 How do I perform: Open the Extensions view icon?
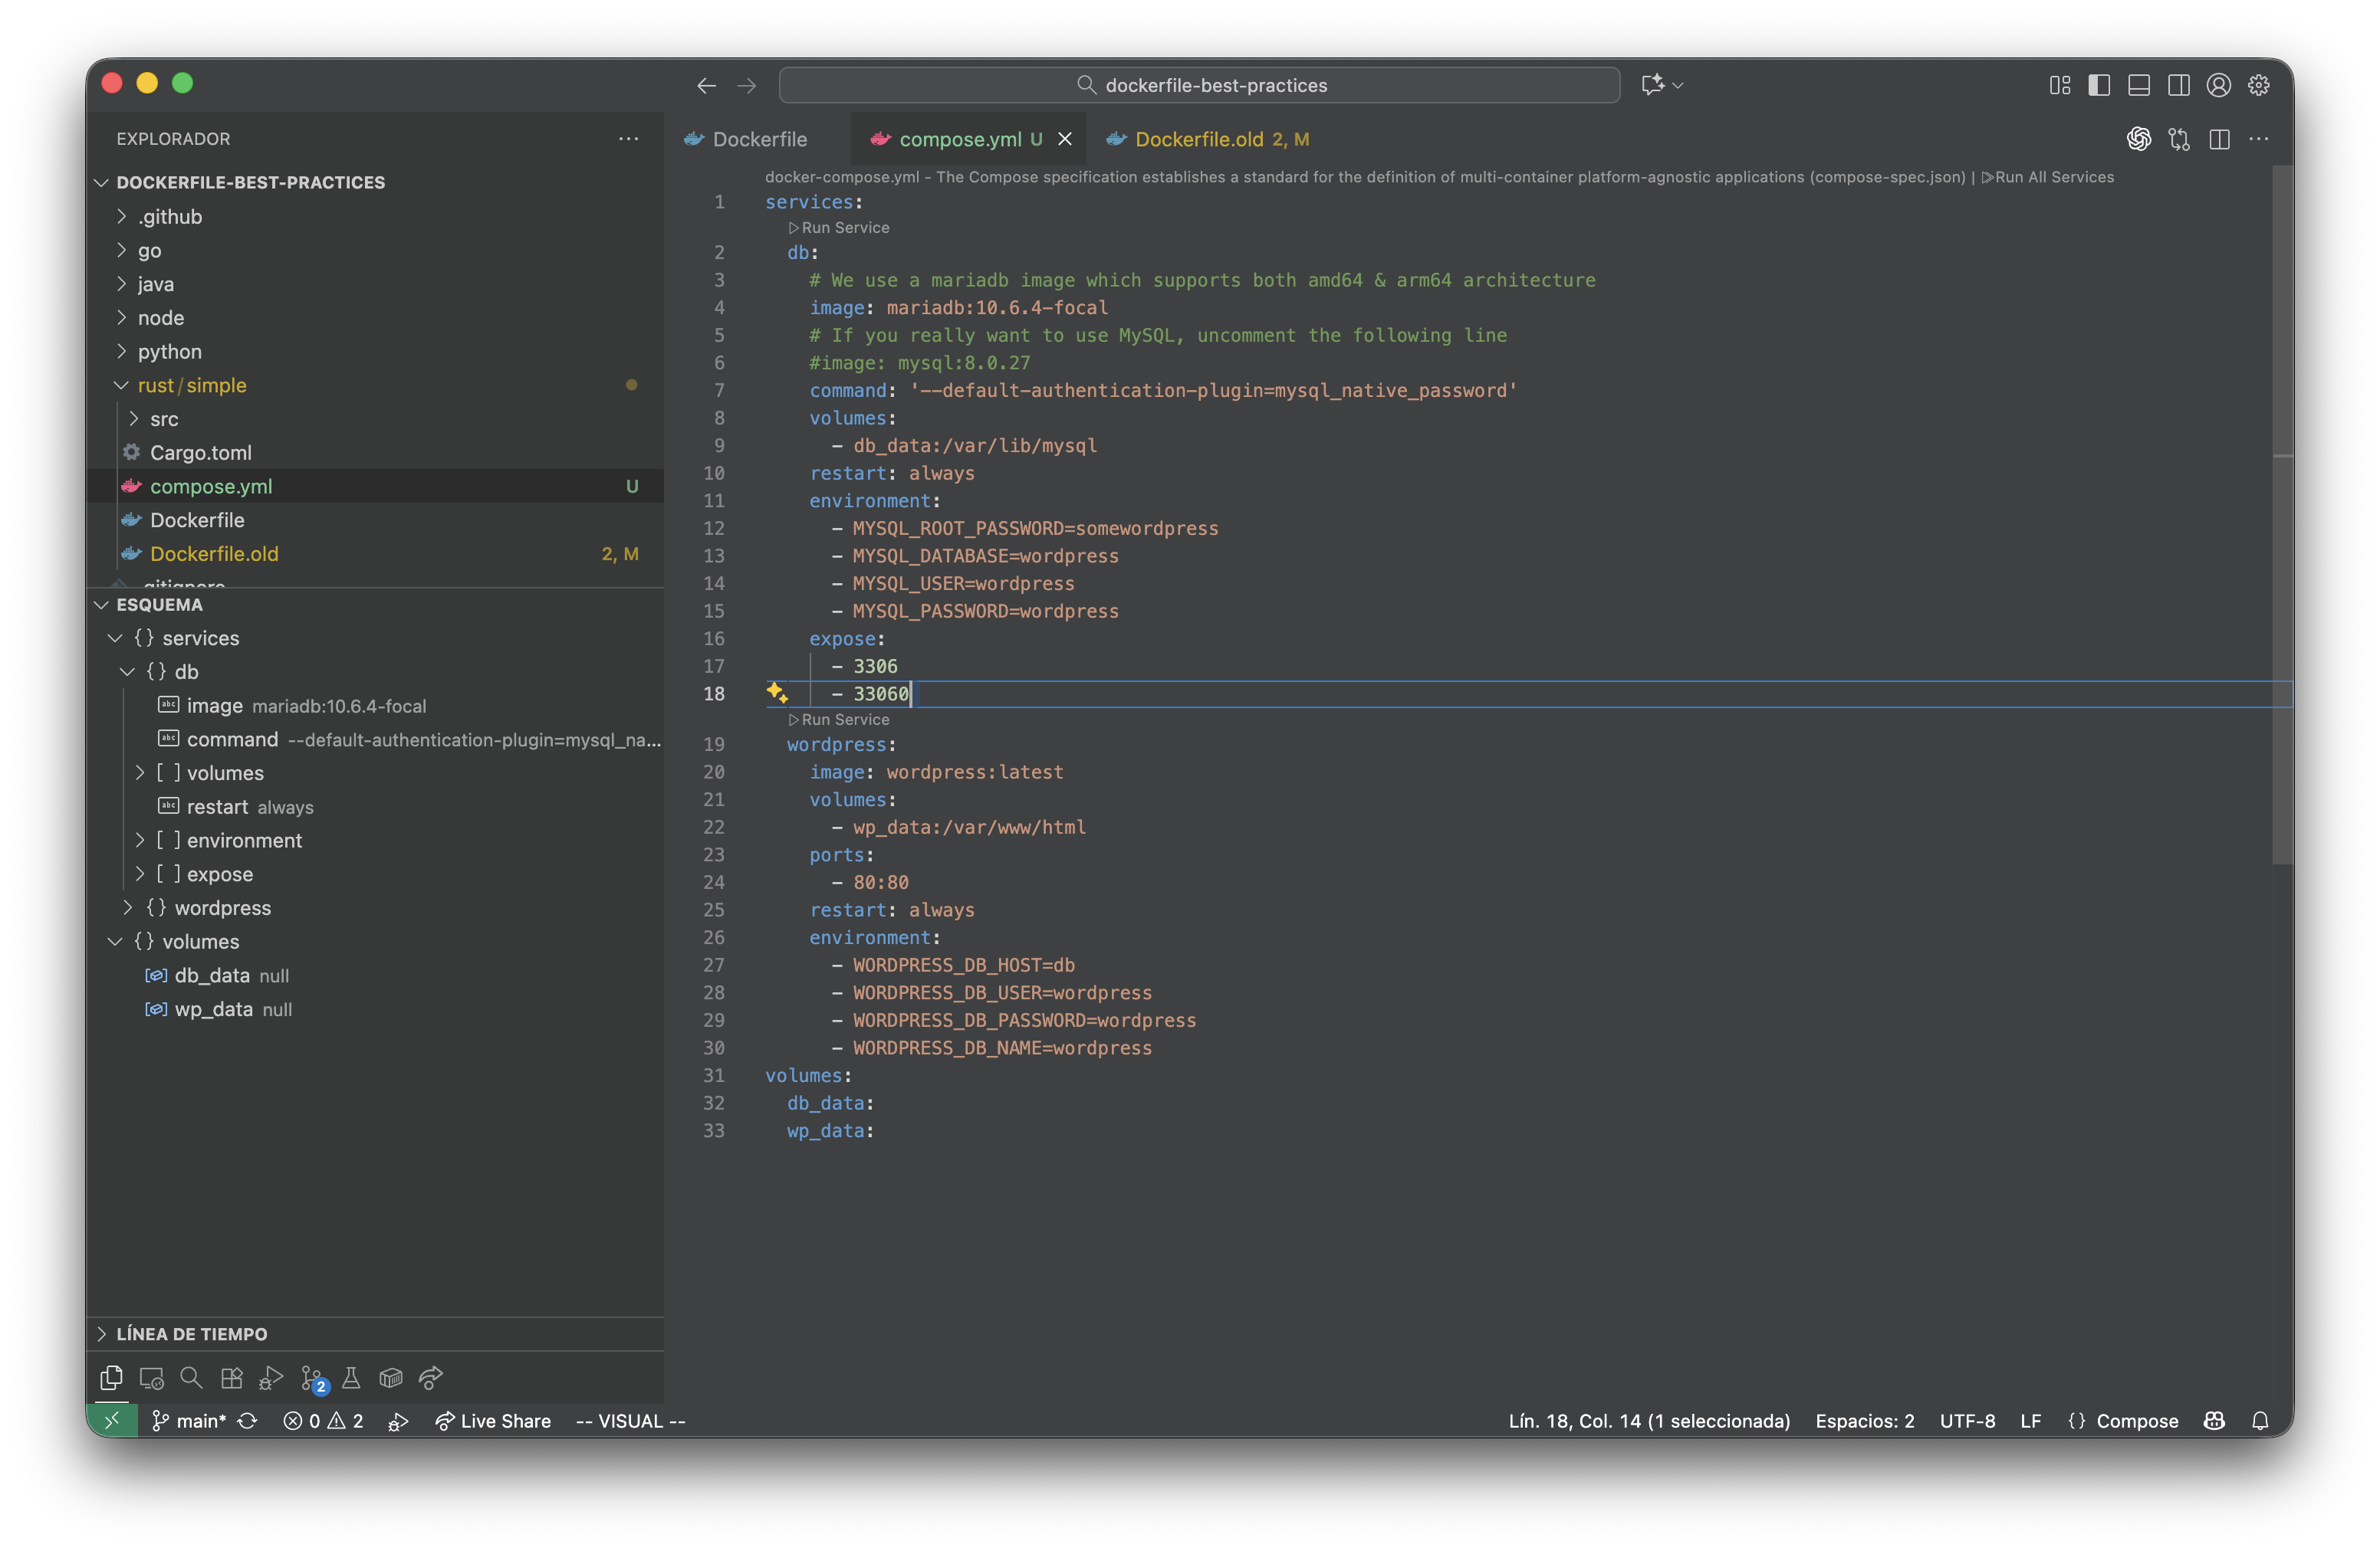(231, 1378)
